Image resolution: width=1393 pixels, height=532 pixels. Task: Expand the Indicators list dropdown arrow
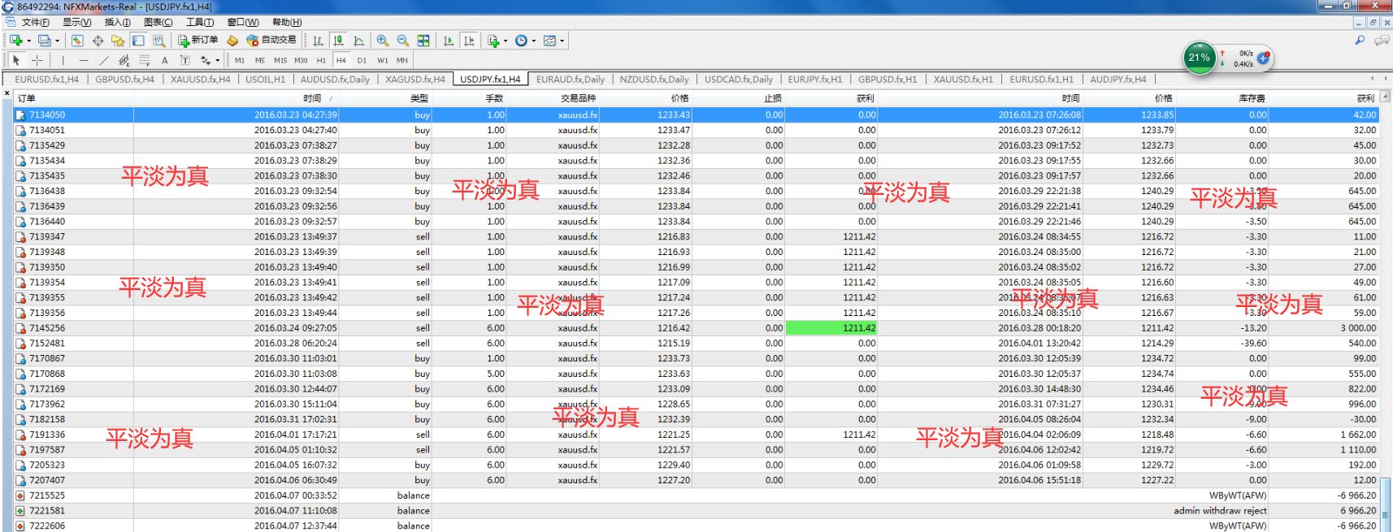pyautogui.click(x=506, y=41)
